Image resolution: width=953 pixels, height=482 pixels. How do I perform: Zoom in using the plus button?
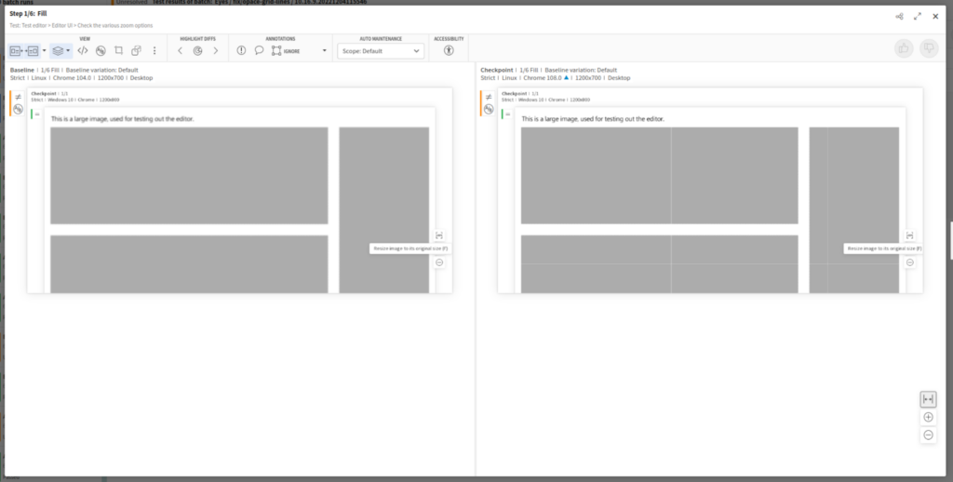pos(928,417)
